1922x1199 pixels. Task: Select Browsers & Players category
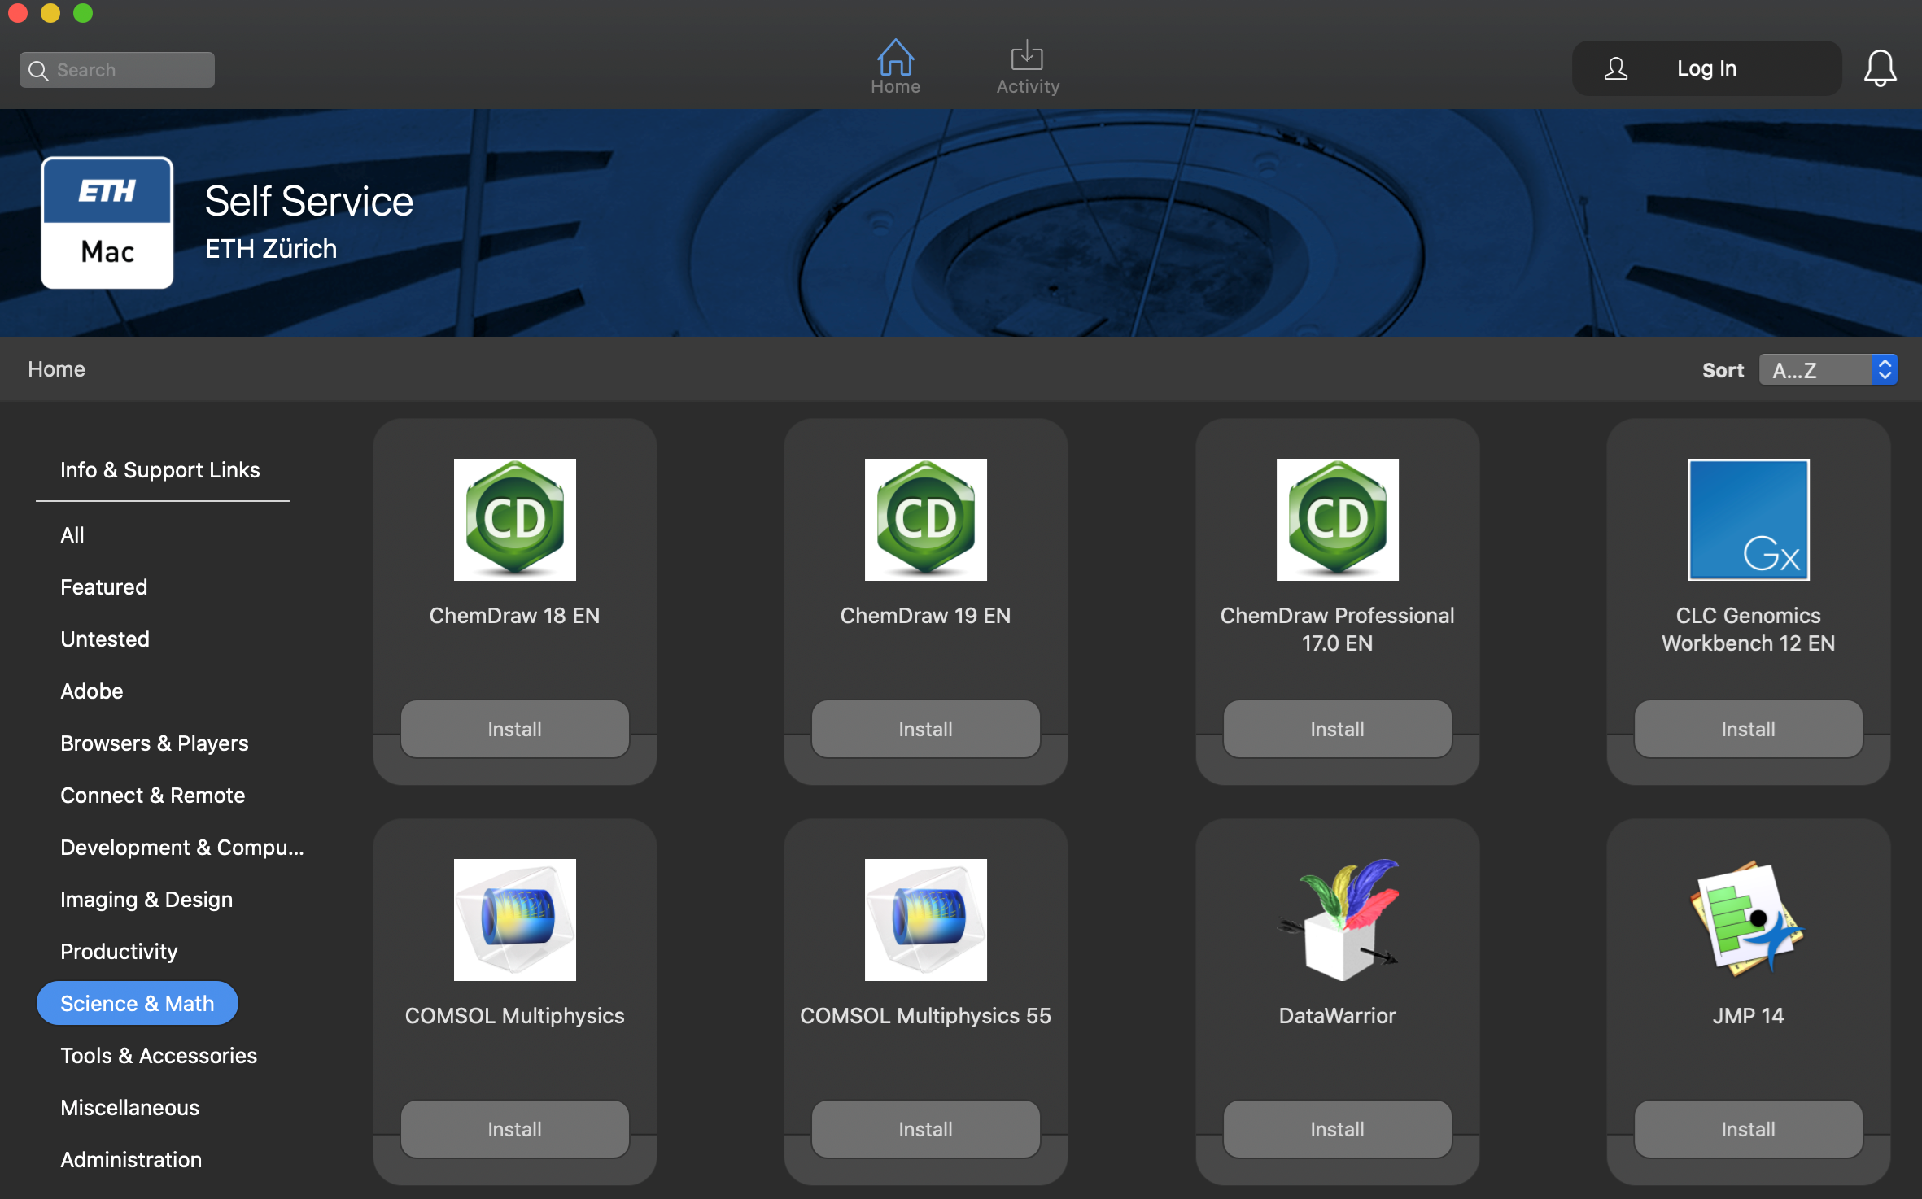(155, 743)
